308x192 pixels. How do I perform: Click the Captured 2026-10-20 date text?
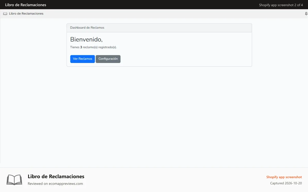click(286, 183)
